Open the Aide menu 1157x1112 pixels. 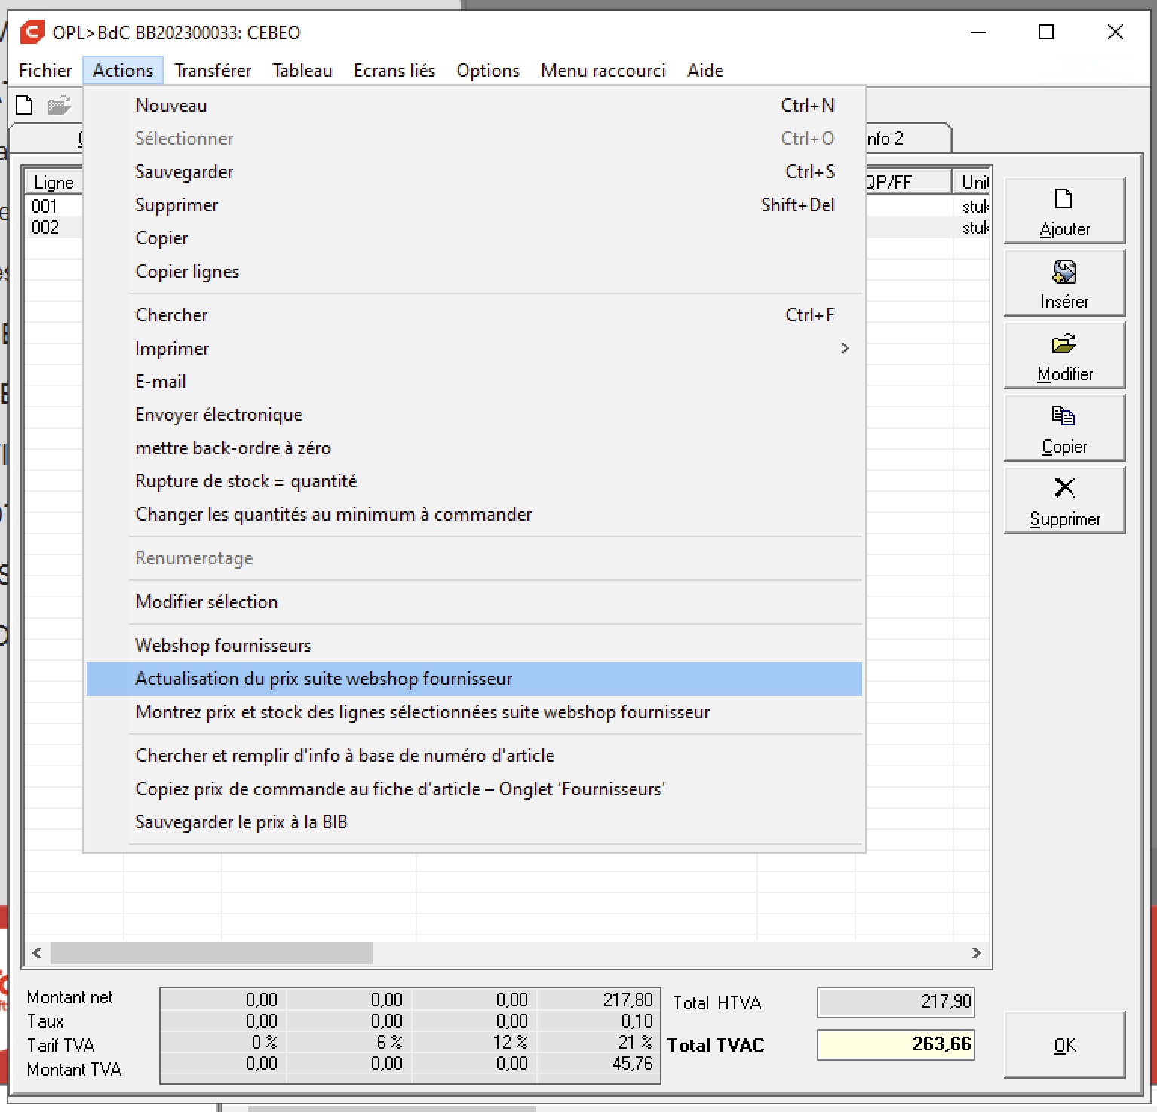pyautogui.click(x=705, y=70)
